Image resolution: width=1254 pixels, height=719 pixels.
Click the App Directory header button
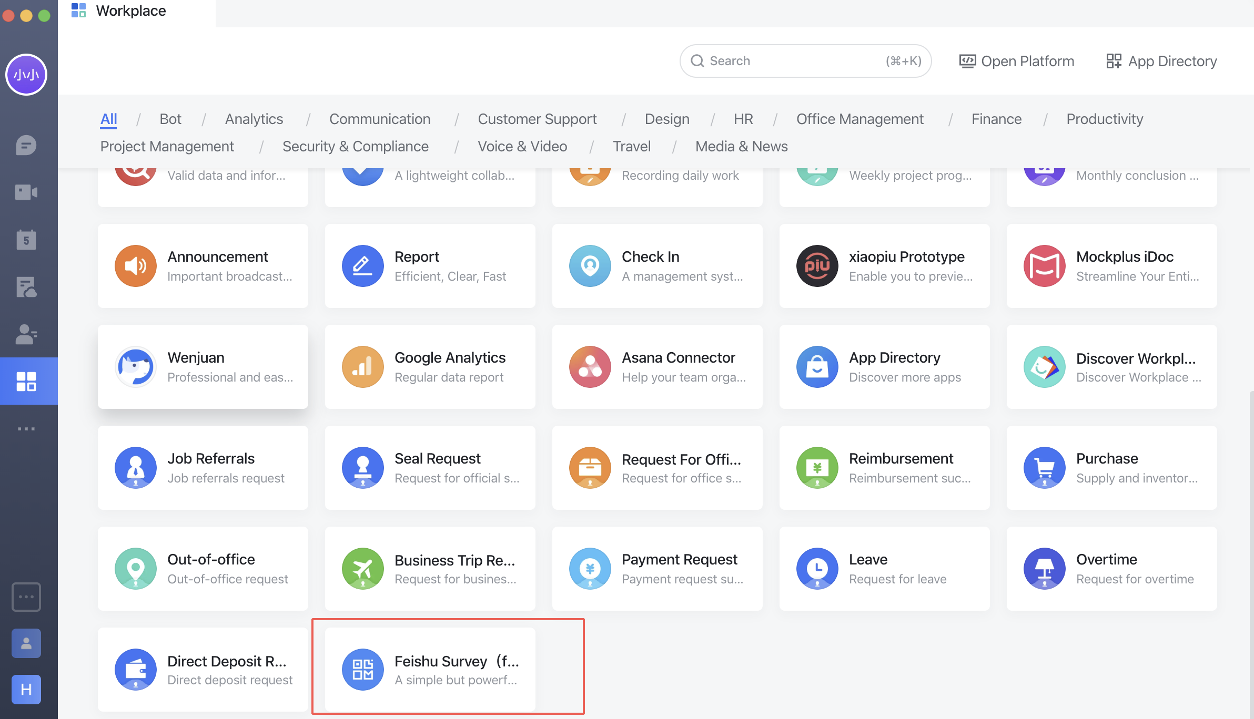coord(1161,61)
